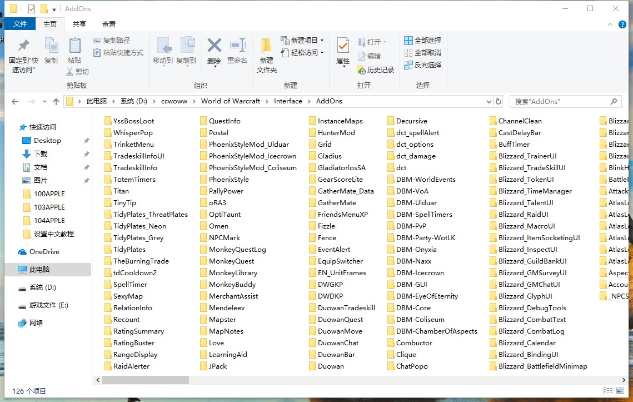This screenshot has width=633, height=402.
Task: Expand the 轻松访问 dropdown
Action: (322, 53)
